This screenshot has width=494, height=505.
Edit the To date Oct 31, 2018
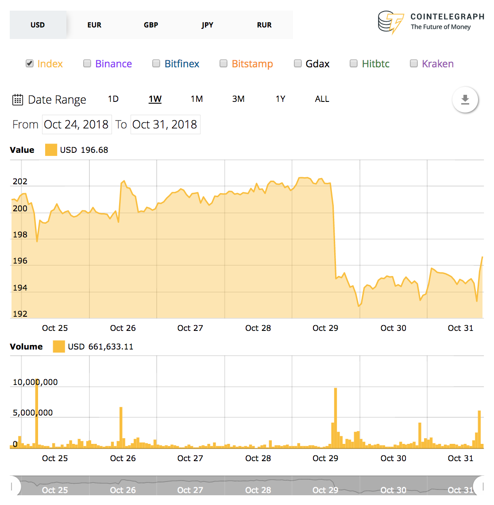pos(166,124)
